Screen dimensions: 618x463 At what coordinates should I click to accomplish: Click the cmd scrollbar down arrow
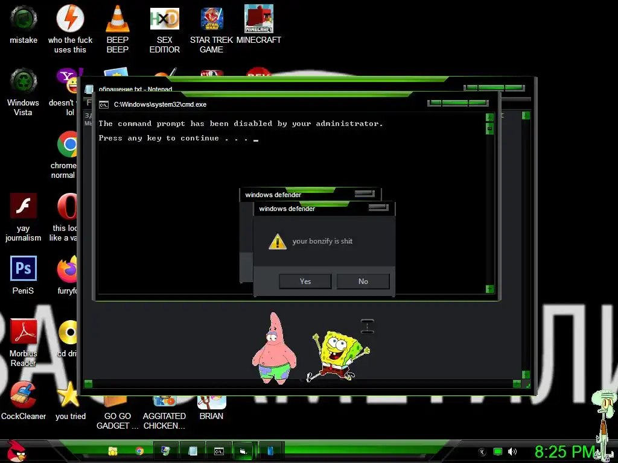490,289
